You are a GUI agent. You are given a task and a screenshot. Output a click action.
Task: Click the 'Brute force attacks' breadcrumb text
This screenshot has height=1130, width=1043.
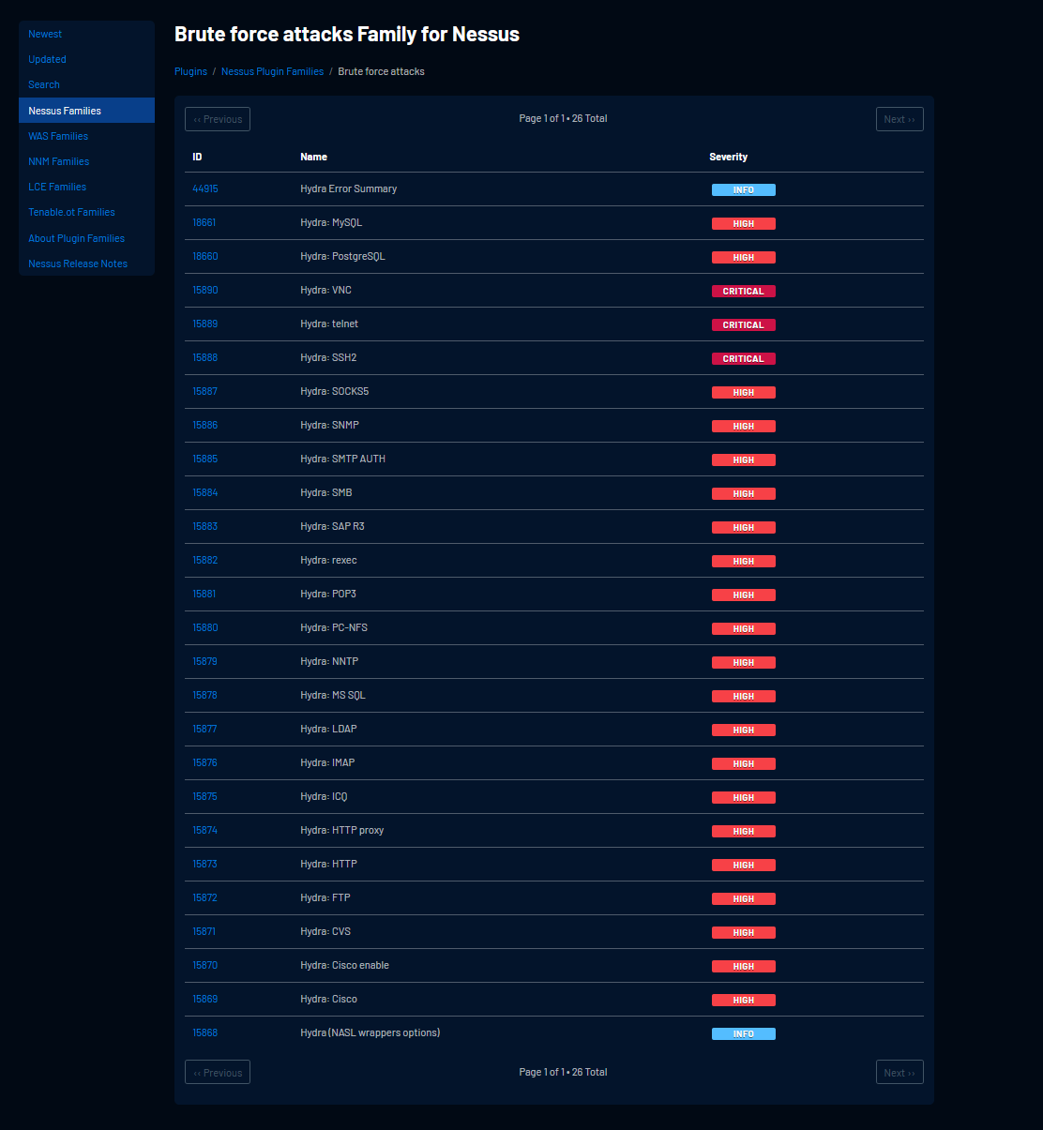381,71
